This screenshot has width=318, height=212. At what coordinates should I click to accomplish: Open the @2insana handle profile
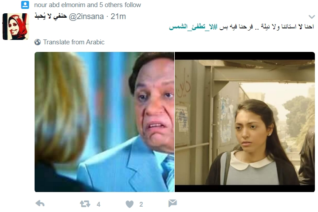86,16
